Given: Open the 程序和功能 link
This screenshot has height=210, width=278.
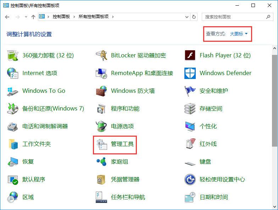Looking at the screenshot, I should click(x=125, y=109).
